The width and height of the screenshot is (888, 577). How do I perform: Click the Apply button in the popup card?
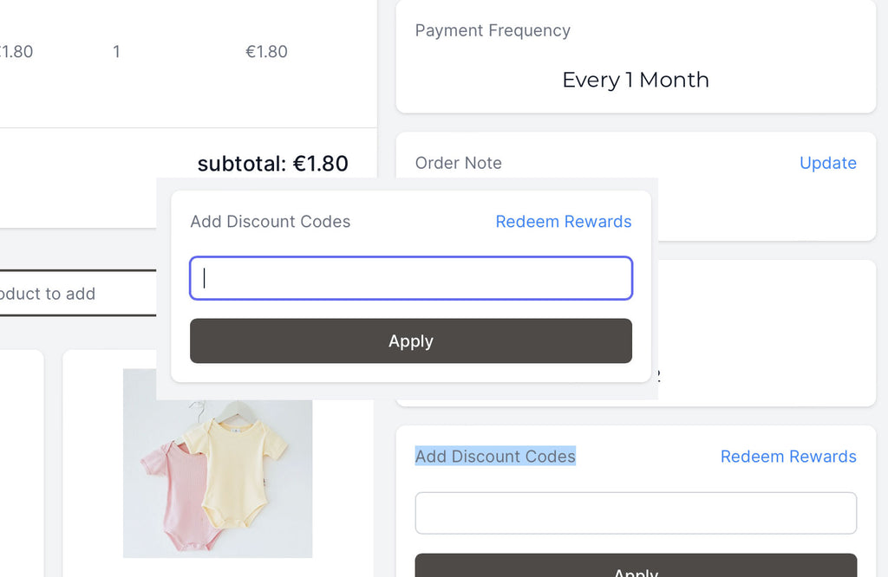click(x=410, y=340)
